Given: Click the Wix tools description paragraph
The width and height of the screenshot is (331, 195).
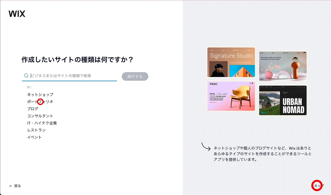Looking at the screenshot, I should [263, 154].
